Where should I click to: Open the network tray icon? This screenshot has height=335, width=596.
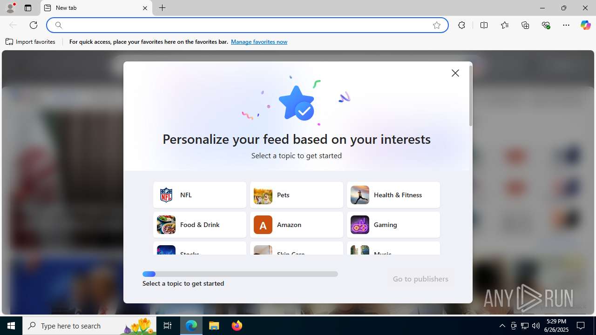[525, 326]
